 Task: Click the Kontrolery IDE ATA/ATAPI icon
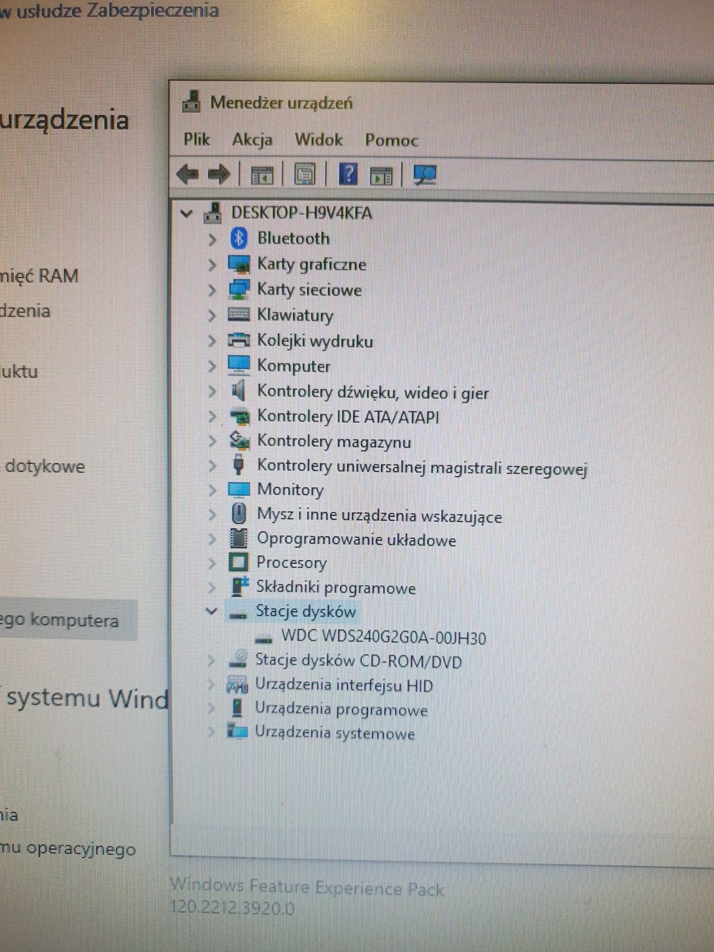(239, 416)
